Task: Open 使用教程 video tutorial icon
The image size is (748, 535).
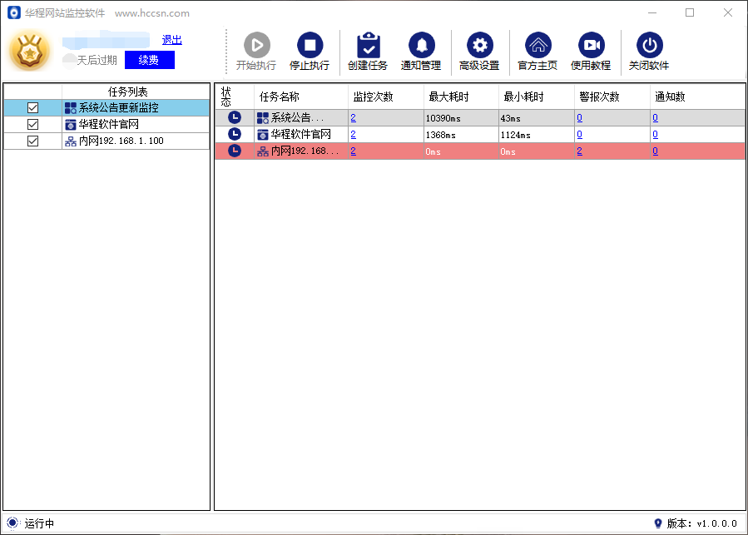Action: pyautogui.click(x=591, y=46)
